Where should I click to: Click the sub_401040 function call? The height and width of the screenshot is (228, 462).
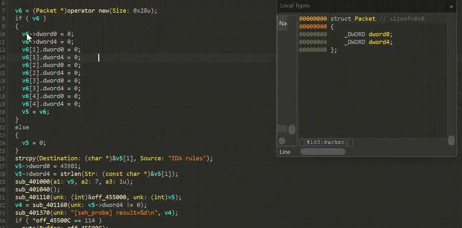pos(32,189)
